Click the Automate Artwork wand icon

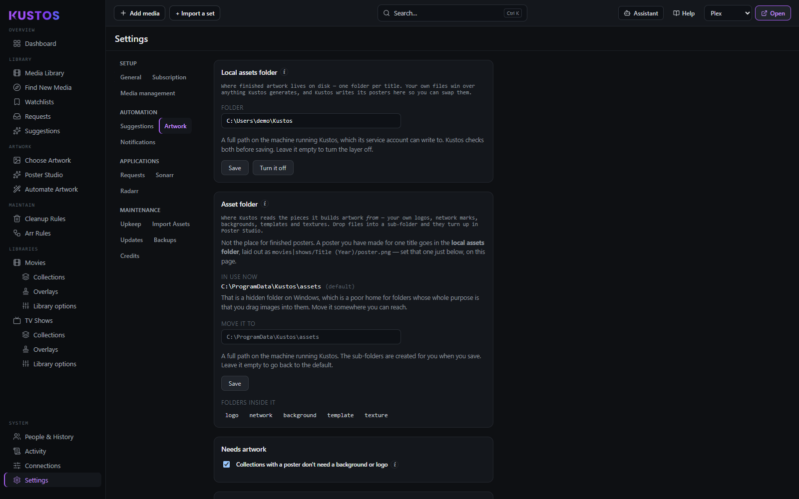17,189
